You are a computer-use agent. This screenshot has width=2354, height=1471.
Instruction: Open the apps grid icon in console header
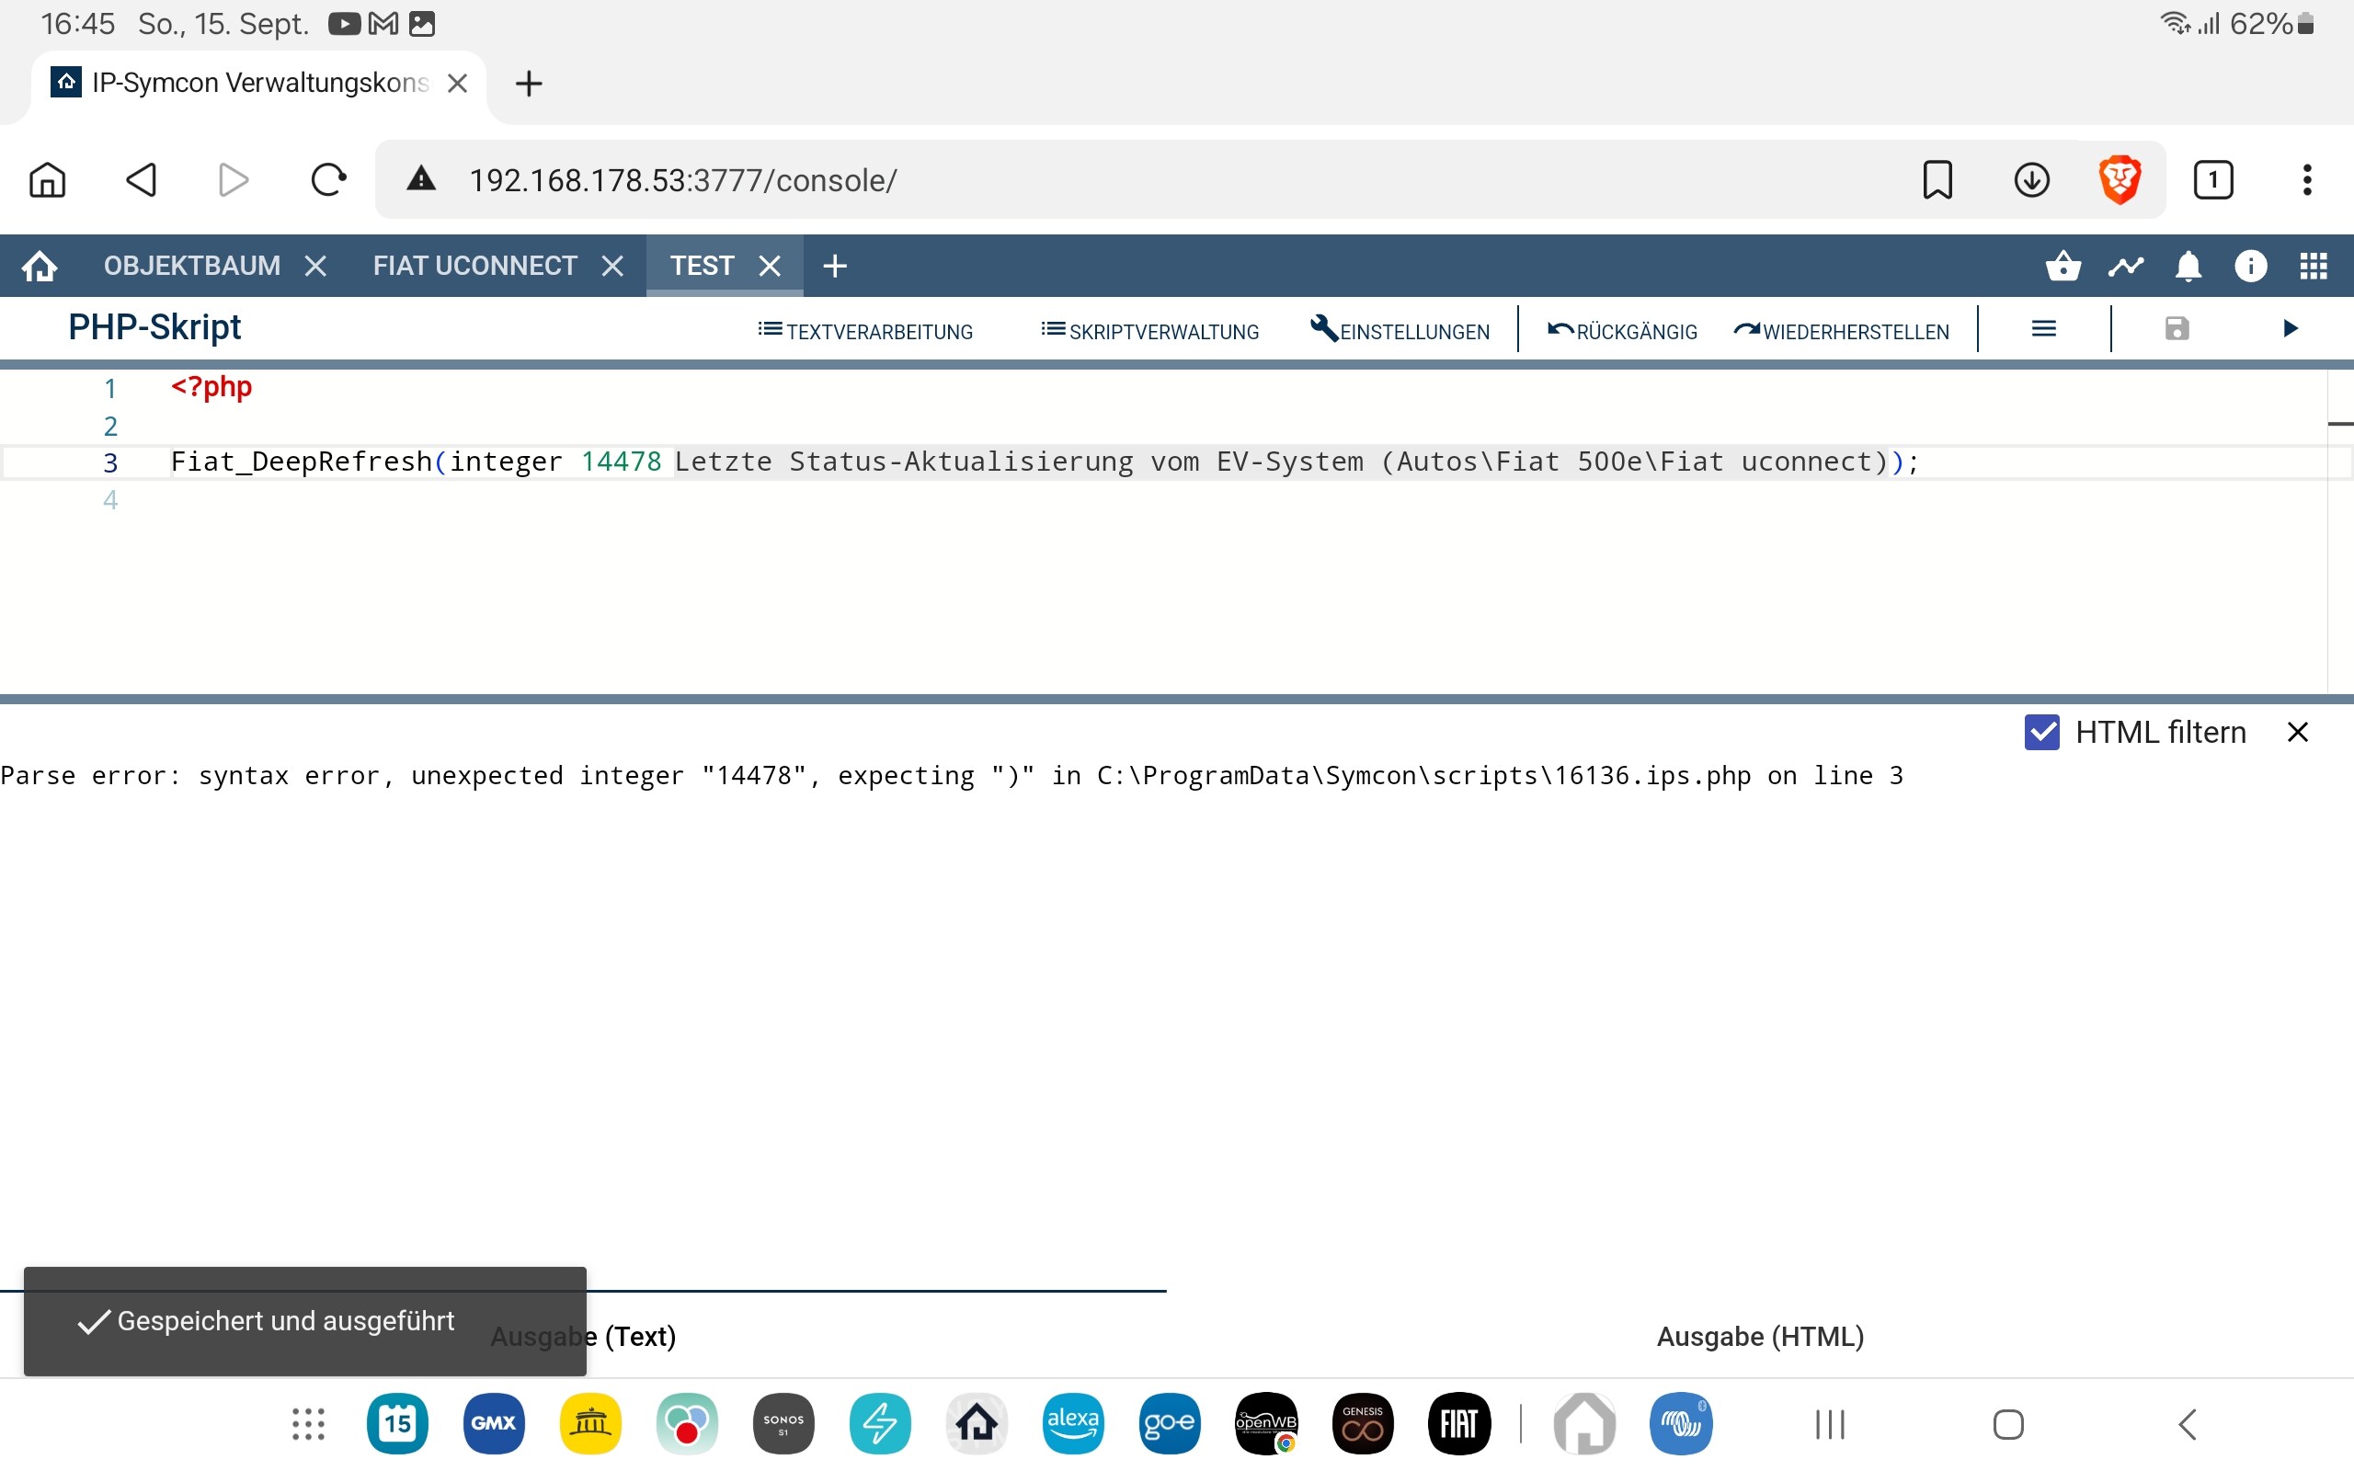tap(2314, 266)
